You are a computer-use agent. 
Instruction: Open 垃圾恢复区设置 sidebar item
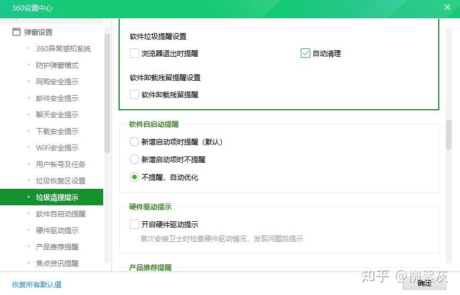(x=60, y=181)
